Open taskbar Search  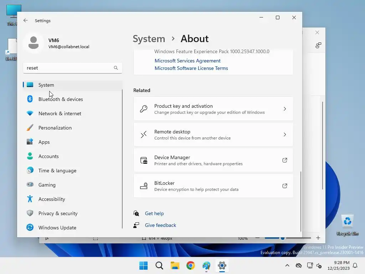click(159, 265)
